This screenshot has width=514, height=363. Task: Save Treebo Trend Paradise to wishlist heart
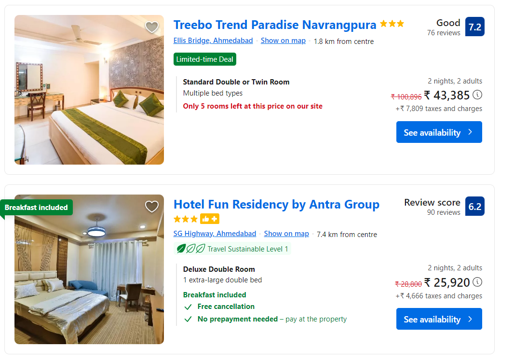click(152, 28)
